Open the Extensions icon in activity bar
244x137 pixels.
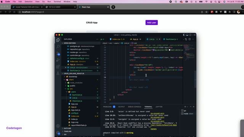[x=58, y=67]
